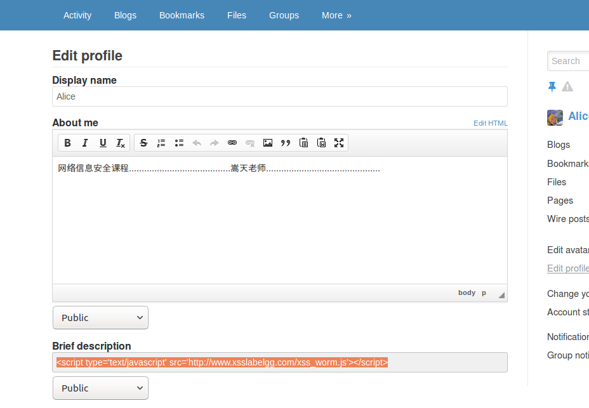The height and width of the screenshot is (408, 589).
Task: Go to Blogs in top navigation
Action: pyautogui.click(x=125, y=15)
